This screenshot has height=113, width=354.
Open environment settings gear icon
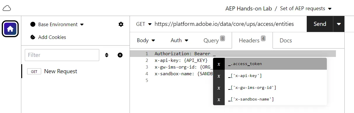pos(121,24)
